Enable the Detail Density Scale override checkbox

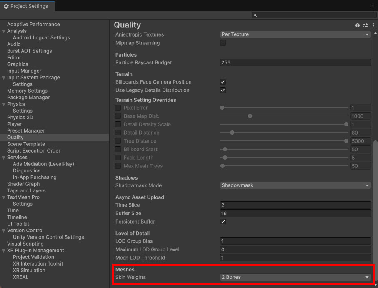coord(118,124)
